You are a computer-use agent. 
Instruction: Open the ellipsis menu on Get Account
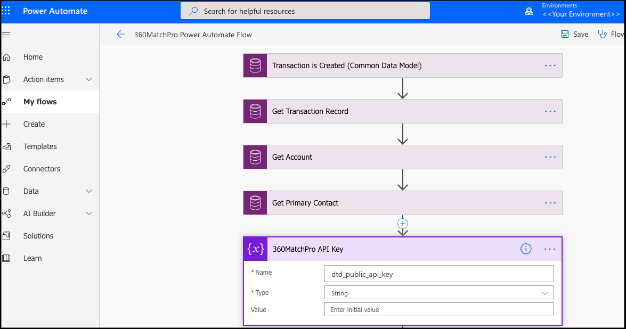[550, 157]
